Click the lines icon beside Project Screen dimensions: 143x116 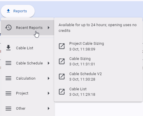tap(8, 93)
